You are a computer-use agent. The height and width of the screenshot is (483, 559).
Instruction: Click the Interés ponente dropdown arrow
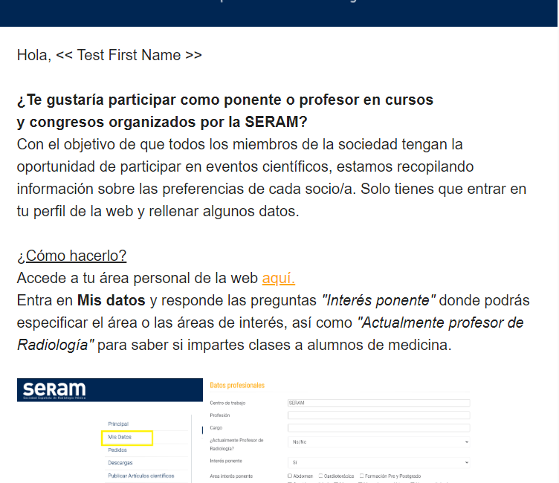[x=466, y=462]
